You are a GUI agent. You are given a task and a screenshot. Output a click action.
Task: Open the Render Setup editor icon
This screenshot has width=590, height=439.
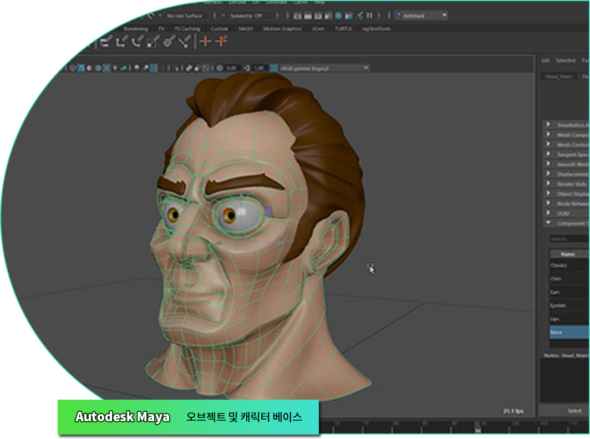[349, 16]
